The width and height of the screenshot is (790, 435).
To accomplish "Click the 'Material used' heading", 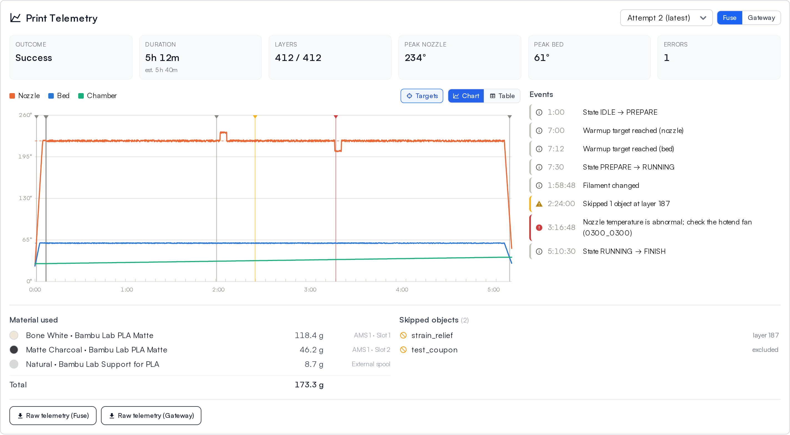I will 34,320.
